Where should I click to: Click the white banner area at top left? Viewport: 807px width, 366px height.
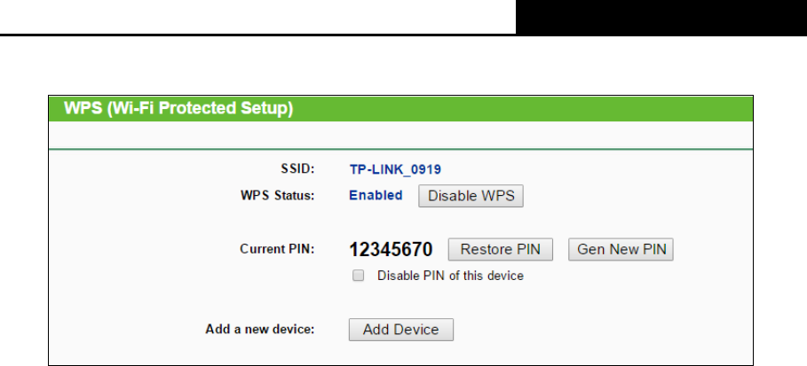pos(257,17)
